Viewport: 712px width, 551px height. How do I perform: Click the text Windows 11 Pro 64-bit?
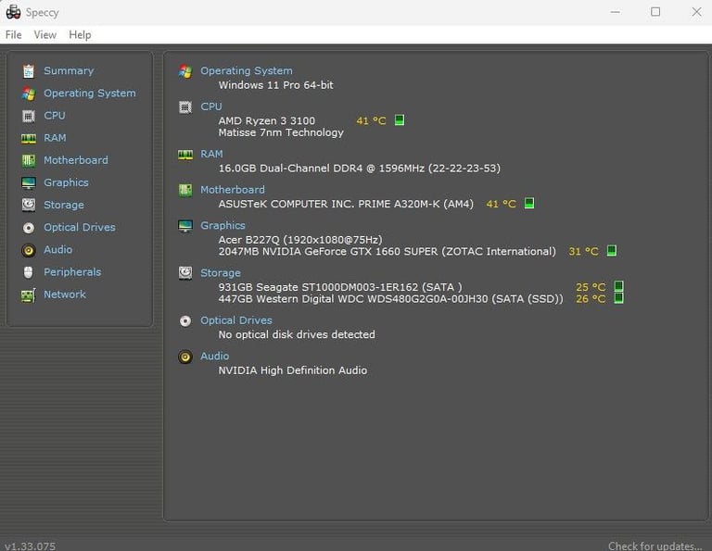coord(275,85)
